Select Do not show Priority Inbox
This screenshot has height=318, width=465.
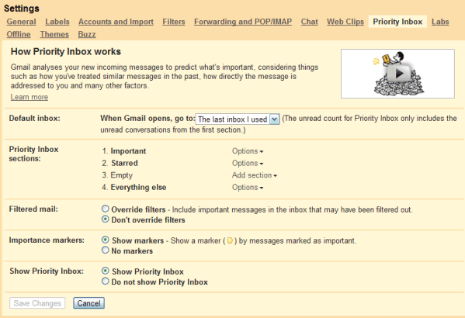(106, 282)
